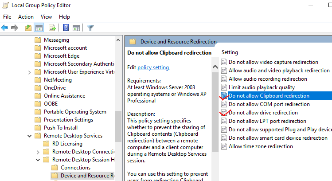Collapse the Remote Desktop Services tree node
Screen dimensions: 332x181
pyautogui.click(x=29, y=136)
